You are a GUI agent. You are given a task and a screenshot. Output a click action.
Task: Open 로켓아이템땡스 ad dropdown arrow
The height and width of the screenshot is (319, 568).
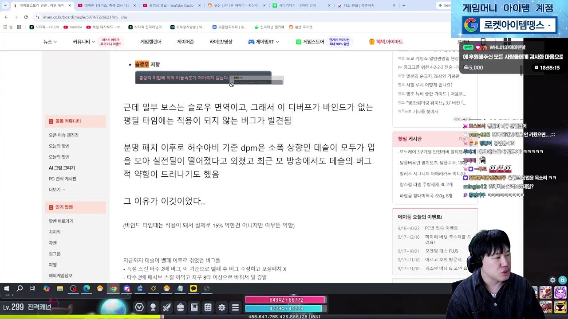point(549,25)
